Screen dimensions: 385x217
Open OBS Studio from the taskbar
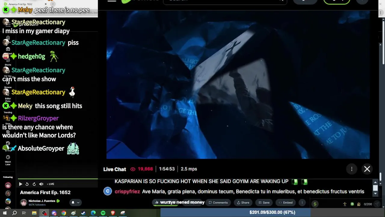tap(44, 213)
